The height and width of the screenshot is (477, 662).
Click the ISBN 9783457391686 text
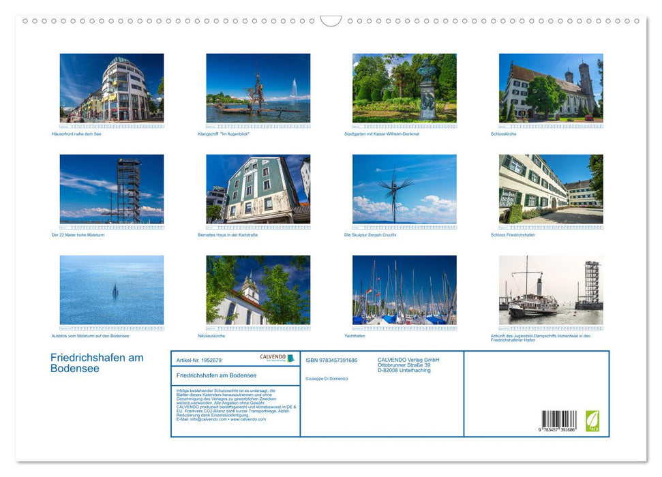tap(332, 359)
